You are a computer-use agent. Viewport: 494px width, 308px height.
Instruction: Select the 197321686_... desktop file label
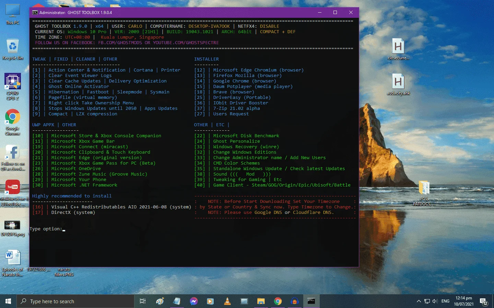click(38, 269)
